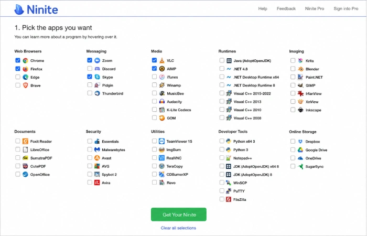367x236 pixels.
Task: Open the Feedback link
Action: point(286,9)
